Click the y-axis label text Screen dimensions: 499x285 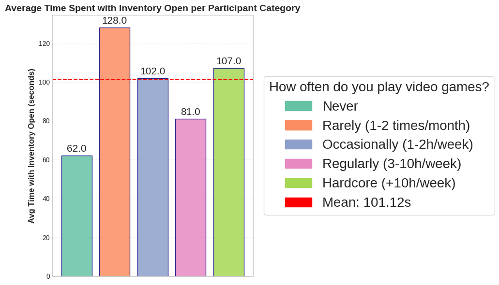pyautogui.click(x=31, y=146)
